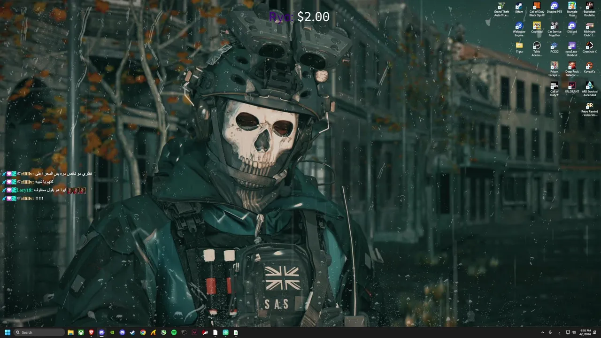This screenshot has width=601, height=338.
Task: Open the notification center icon
Action: [594, 332]
